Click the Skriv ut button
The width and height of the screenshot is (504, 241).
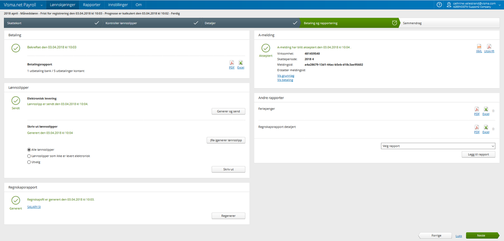[228, 169]
